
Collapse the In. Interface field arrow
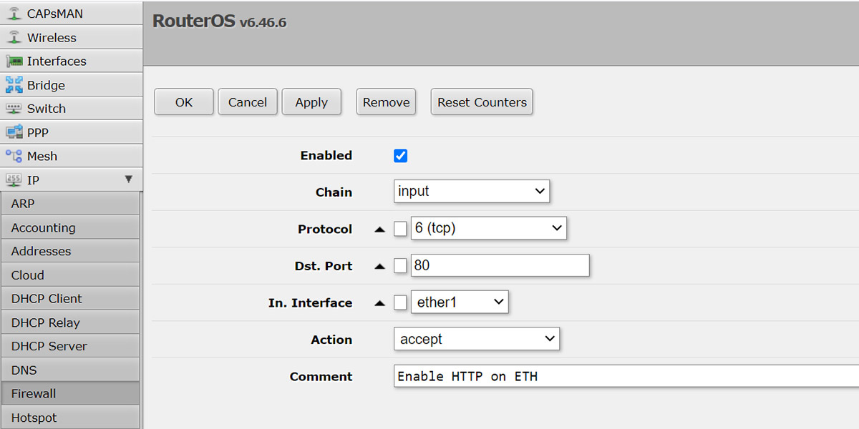point(380,303)
